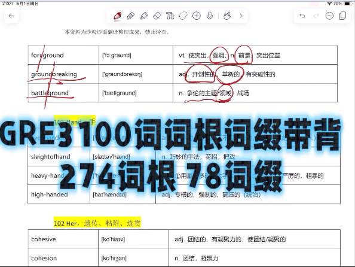Click the 'sleightofhand' word cell
This screenshot has height=267, width=355.
[59, 156]
